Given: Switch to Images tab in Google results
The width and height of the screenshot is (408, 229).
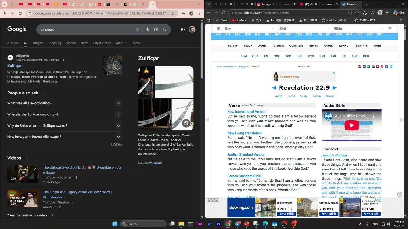Looking at the screenshot, I should 37,43.
